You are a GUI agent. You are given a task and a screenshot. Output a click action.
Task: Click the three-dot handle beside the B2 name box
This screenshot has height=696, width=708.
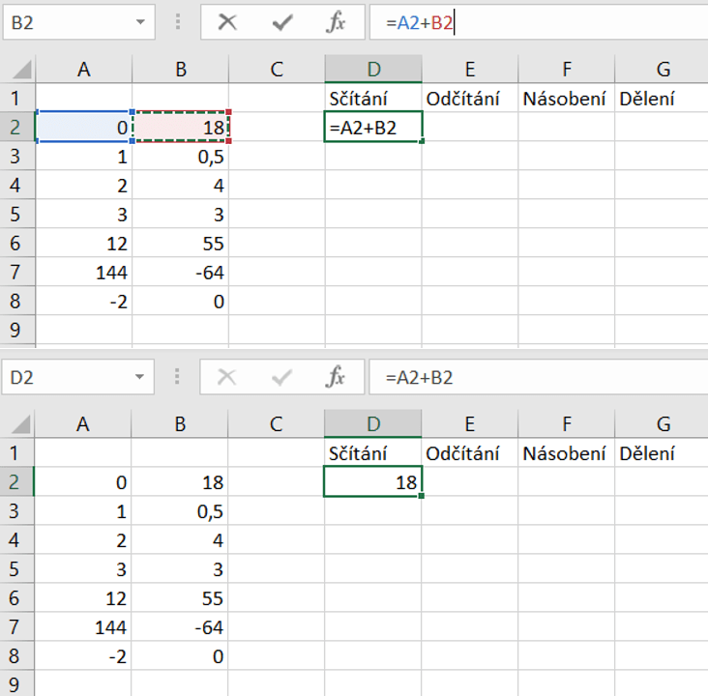pyautogui.click(x=177, y=23)
